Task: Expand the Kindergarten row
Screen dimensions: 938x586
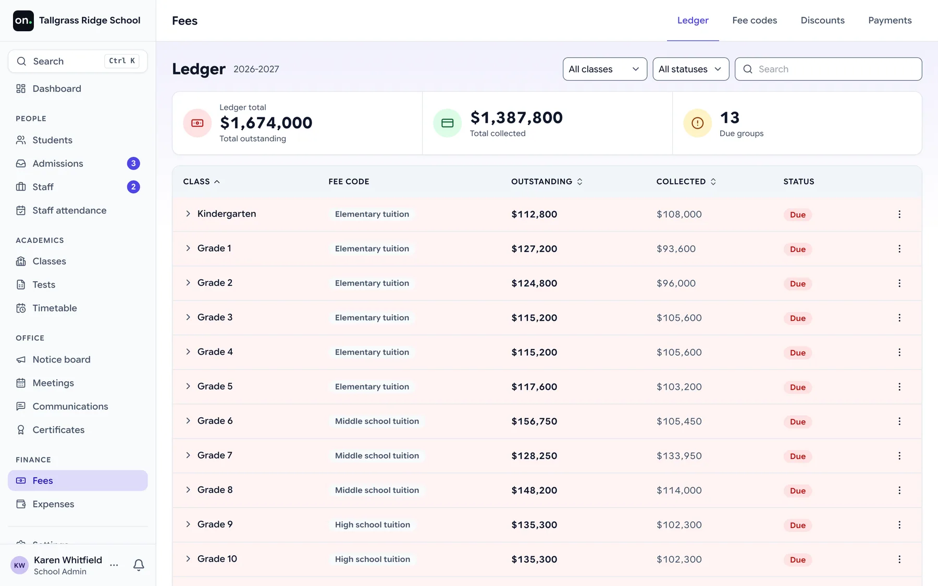Action: click(x=188, y=214)
